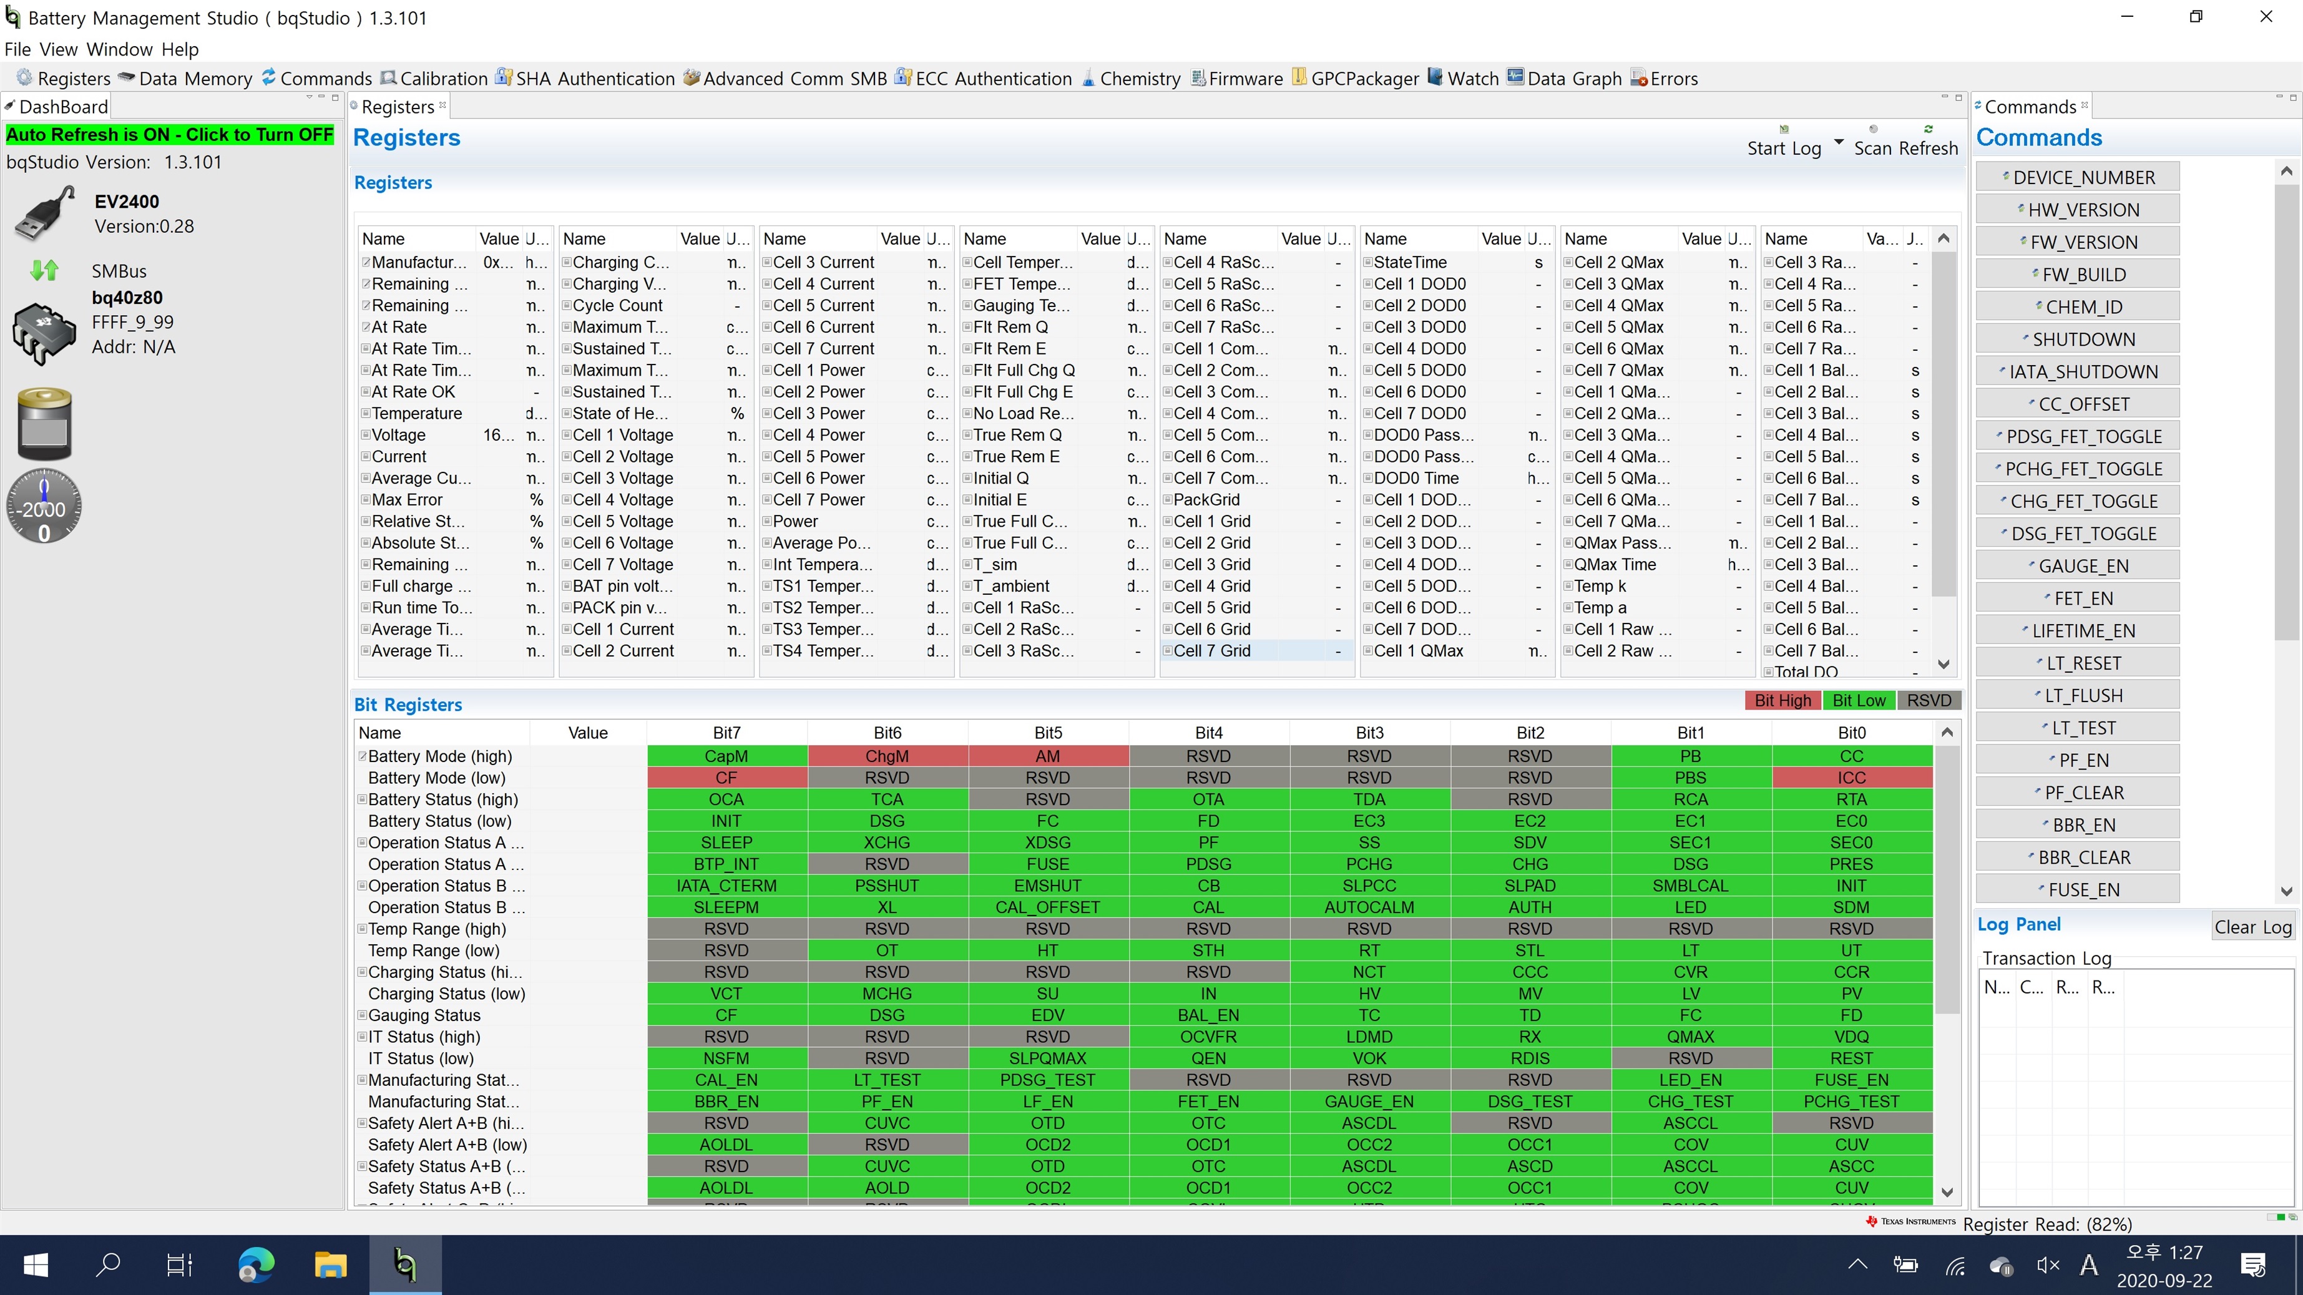Image resolution: width=2303 pixels, height=1295 pixels.
Task: Collapse Temp Range (high) register row
Action: [x=363, y=929]
